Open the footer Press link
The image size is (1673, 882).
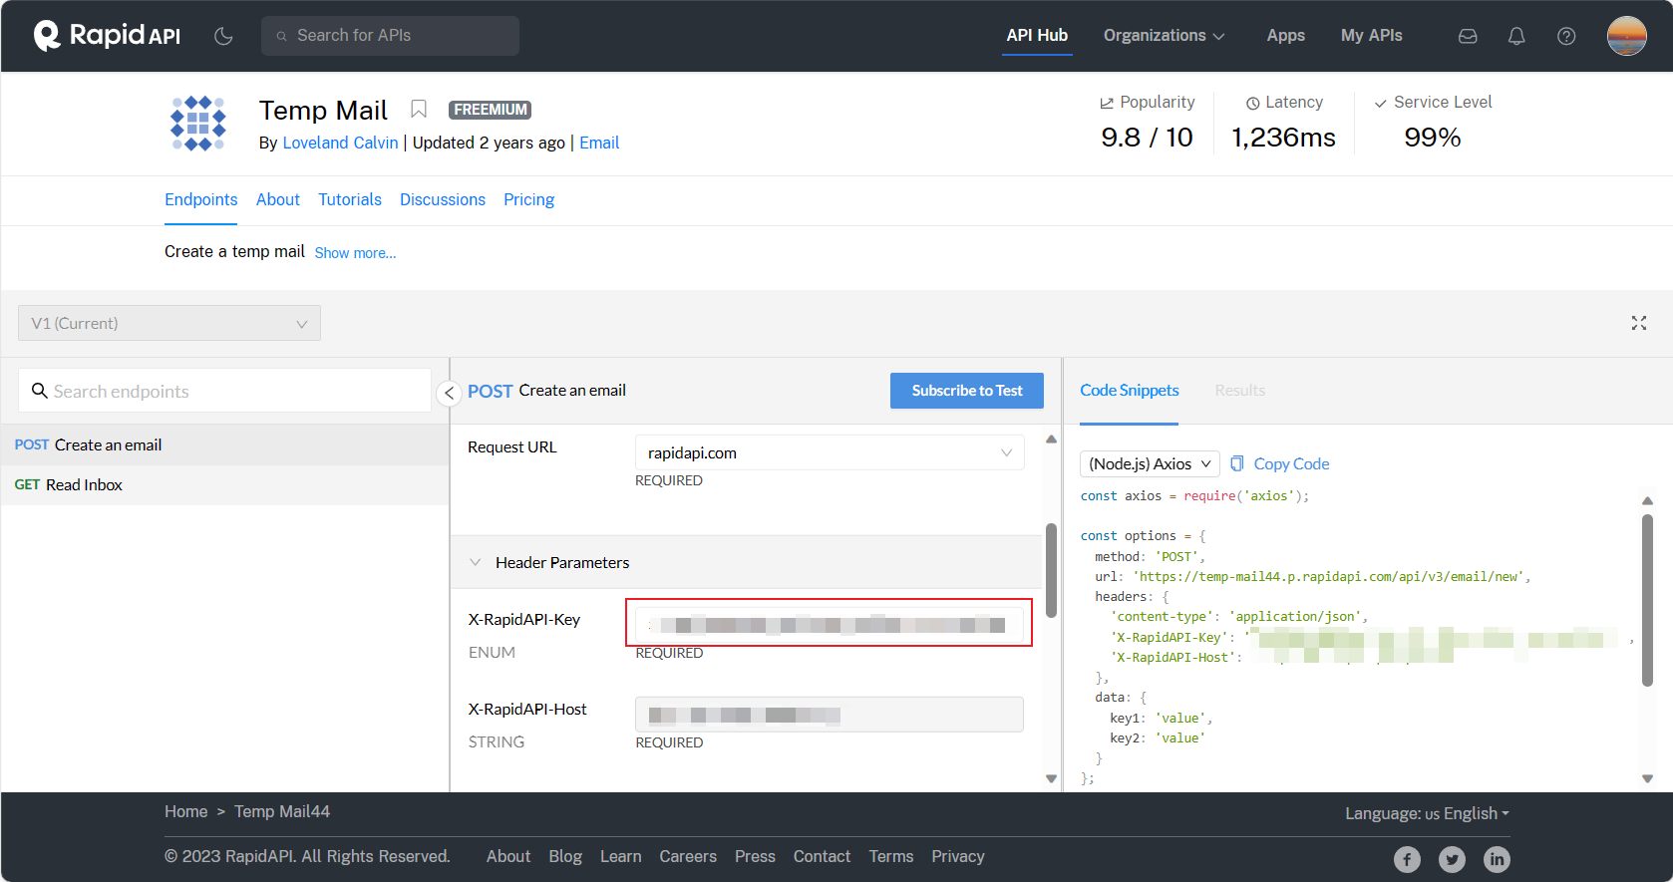[755, 856]
